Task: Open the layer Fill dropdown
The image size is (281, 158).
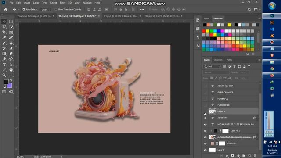Action: click(x=245, y=78)
